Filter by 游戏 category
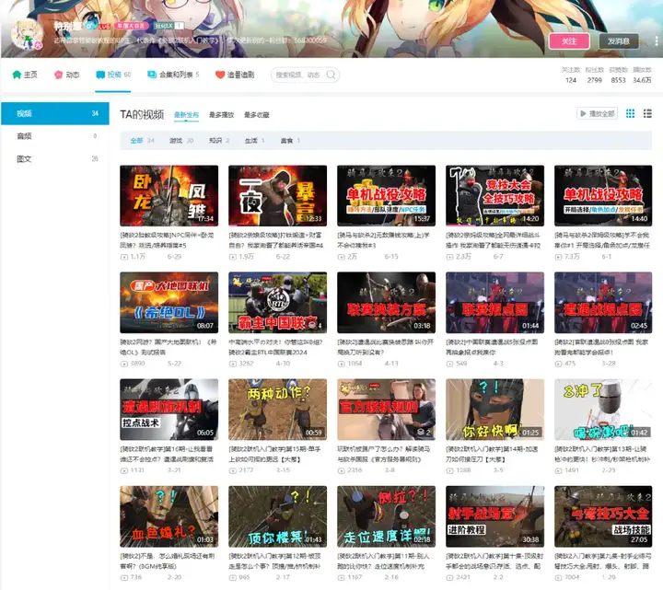The height and width of the screenshot is (590, 663). (181, 140)
